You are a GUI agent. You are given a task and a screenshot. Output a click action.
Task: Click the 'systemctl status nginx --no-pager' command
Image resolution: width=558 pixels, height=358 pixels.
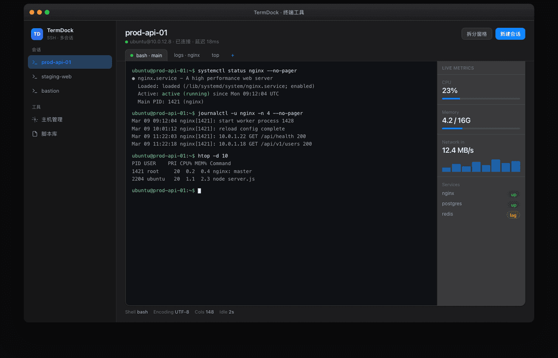click(x=247, y=71)
